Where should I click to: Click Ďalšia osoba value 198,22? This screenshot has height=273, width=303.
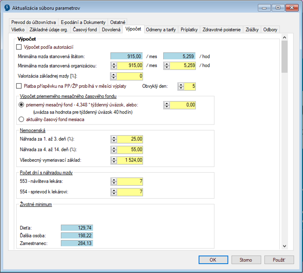77,235
